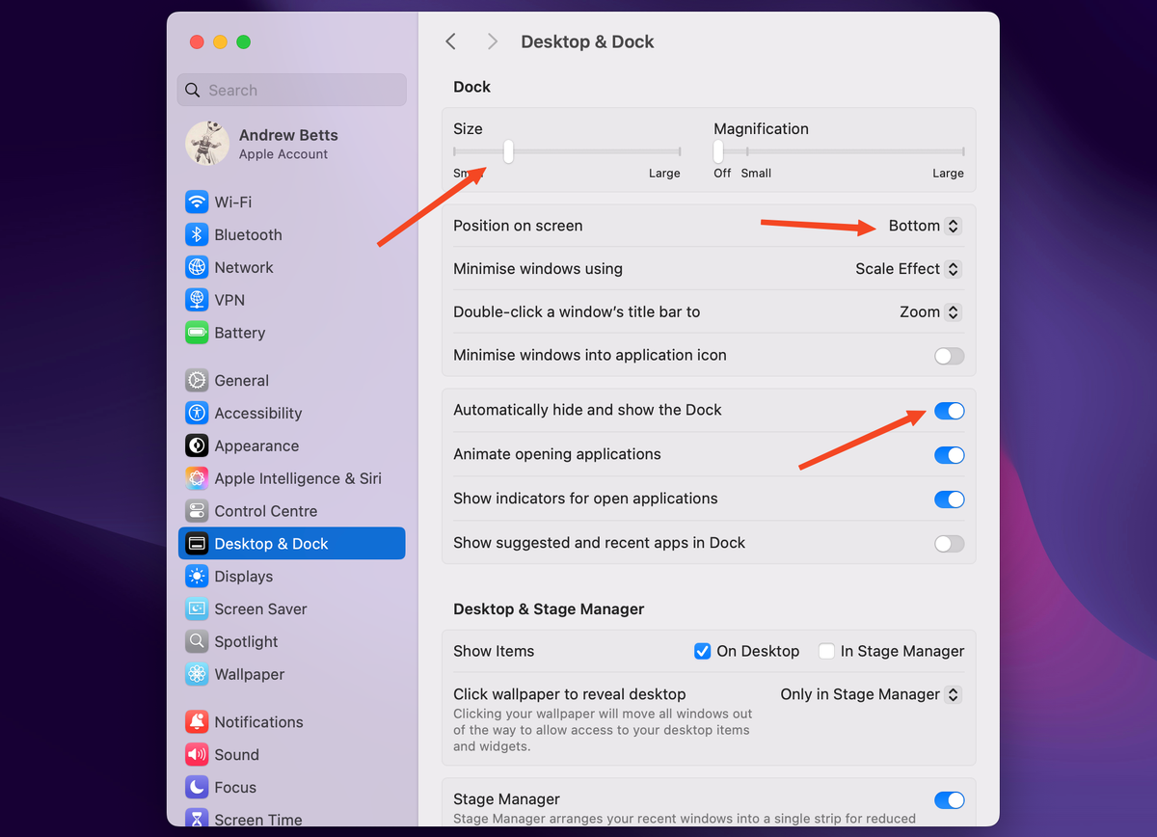
Task: Go back with the left chevron
Action: (x=450, y=41)
